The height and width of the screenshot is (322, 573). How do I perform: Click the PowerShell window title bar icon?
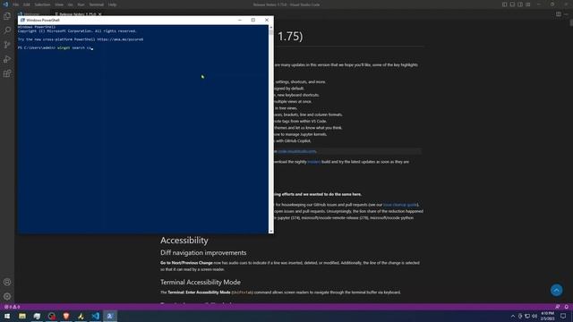click(x=22, y=20)
